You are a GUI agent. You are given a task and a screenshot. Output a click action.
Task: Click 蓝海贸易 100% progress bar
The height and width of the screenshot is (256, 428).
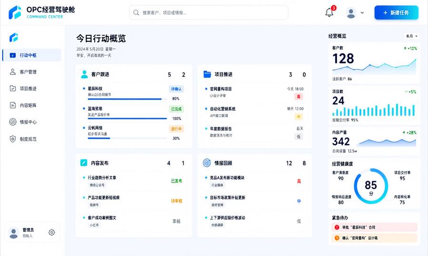coord(127,119)
